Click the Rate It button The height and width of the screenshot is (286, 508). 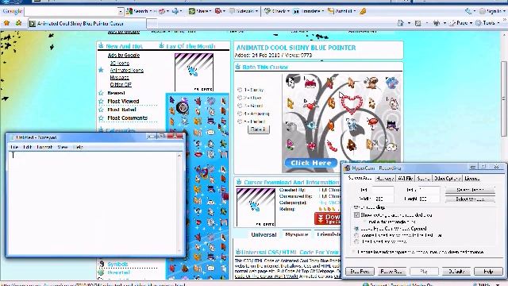(x=258, y=129)
